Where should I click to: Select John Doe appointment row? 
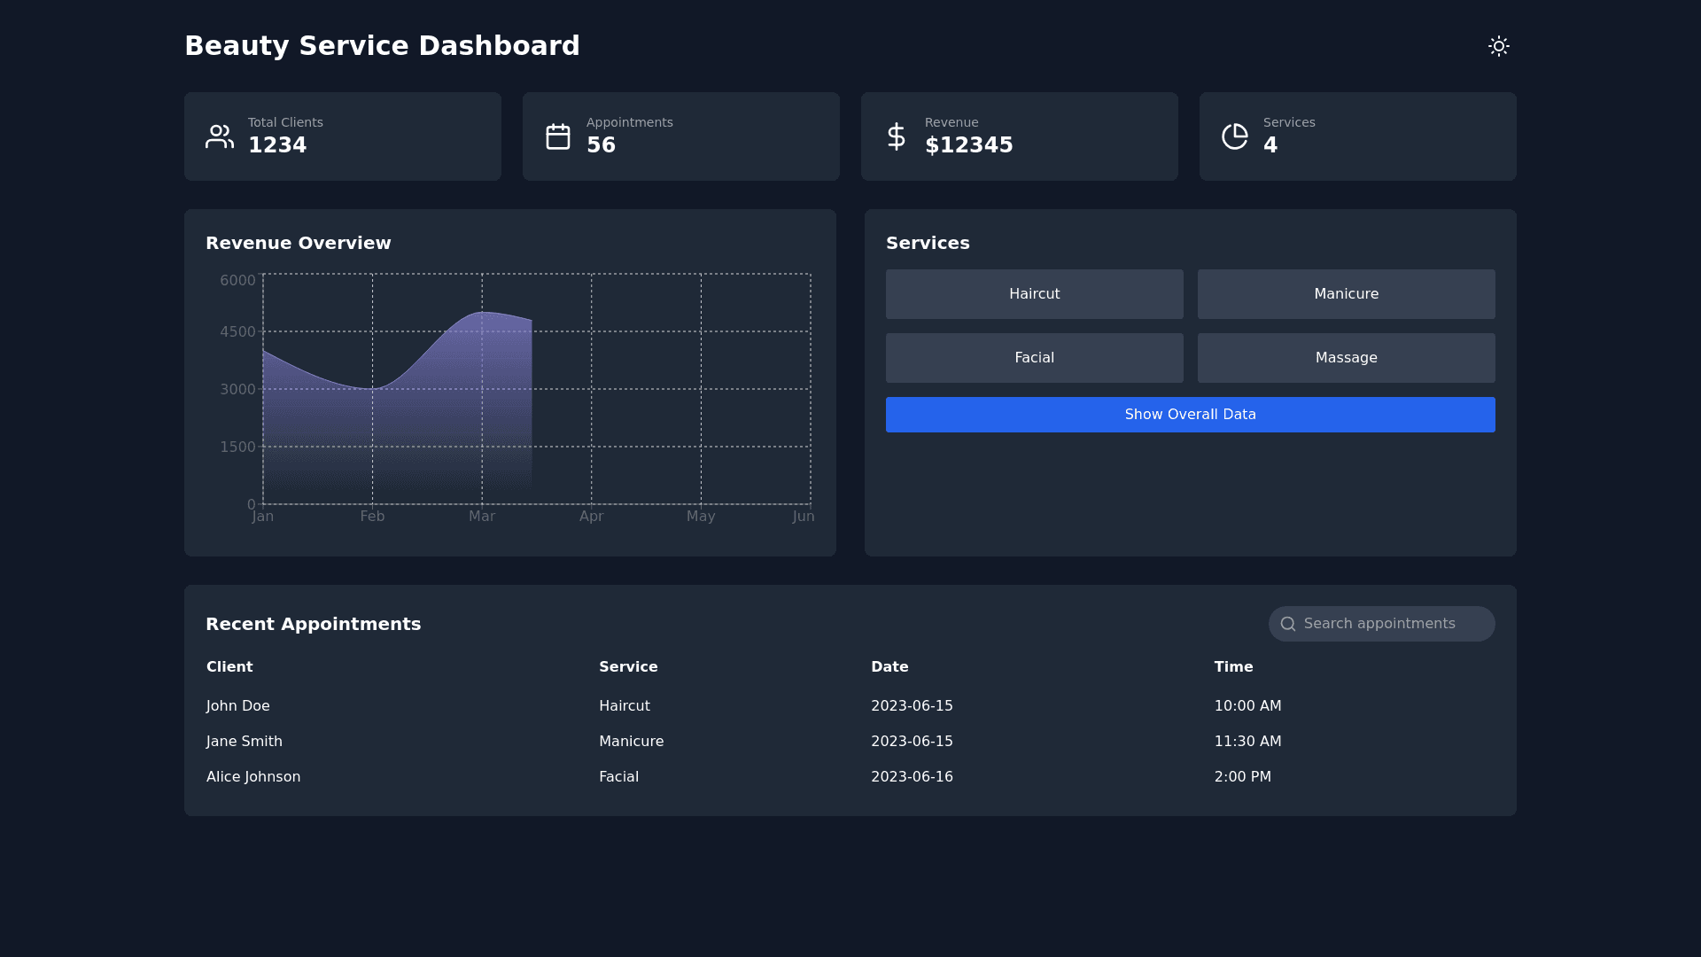[238, 706]
